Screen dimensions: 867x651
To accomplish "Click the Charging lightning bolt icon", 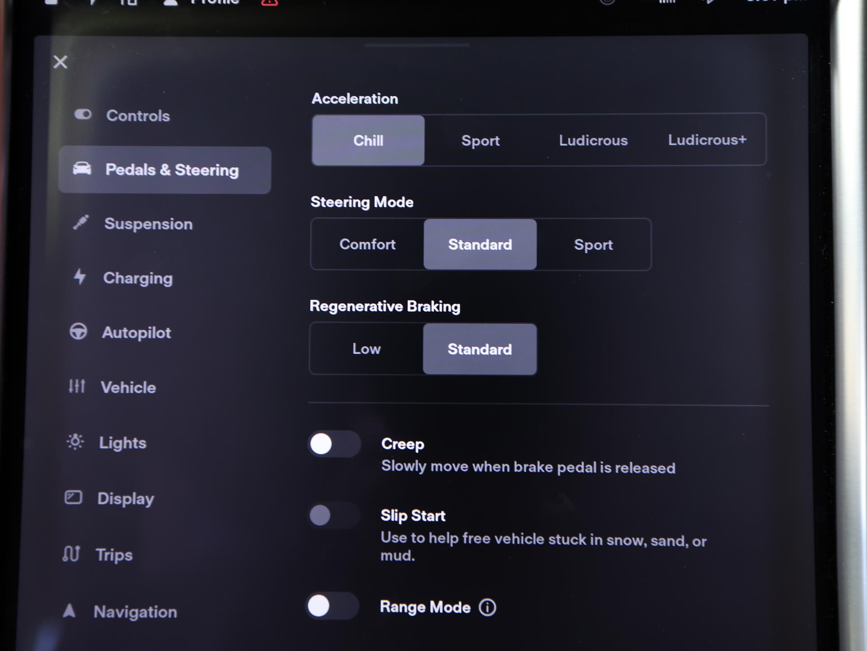I will [x=80, y=276].
